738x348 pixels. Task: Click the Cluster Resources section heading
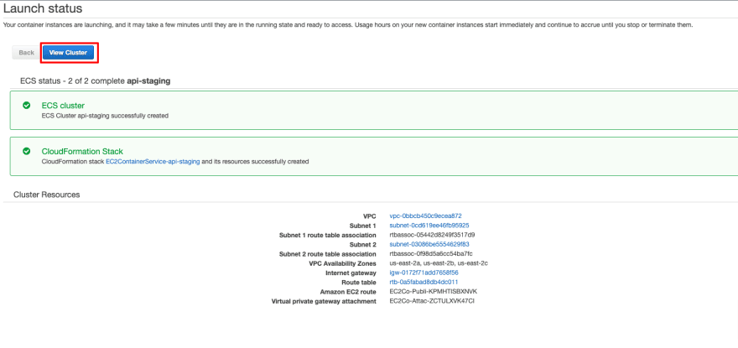tap(47, 195)
